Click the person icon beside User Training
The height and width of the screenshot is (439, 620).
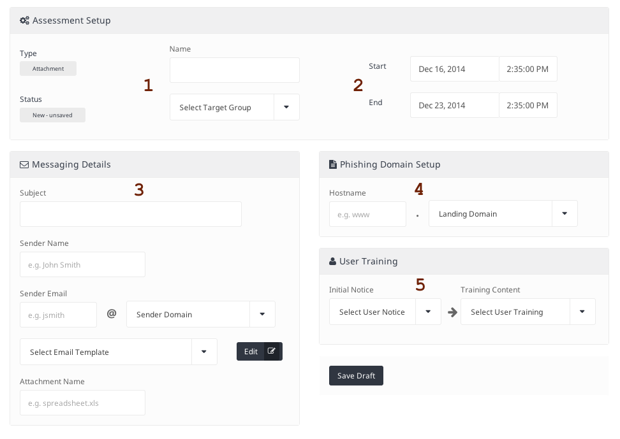pyautogui.click(x=333, y=261)
